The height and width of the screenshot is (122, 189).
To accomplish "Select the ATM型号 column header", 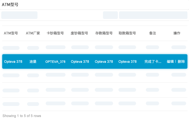I will [x=11, y=33].
